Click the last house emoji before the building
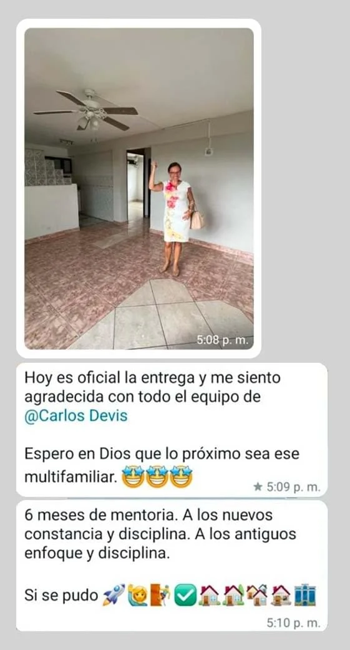 point(281,595)
